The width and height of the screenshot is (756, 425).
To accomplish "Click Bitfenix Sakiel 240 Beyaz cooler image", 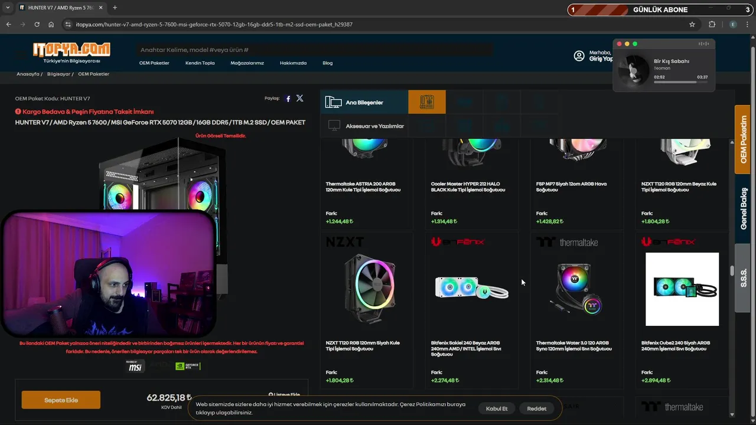I will click(x=471, y=289).
